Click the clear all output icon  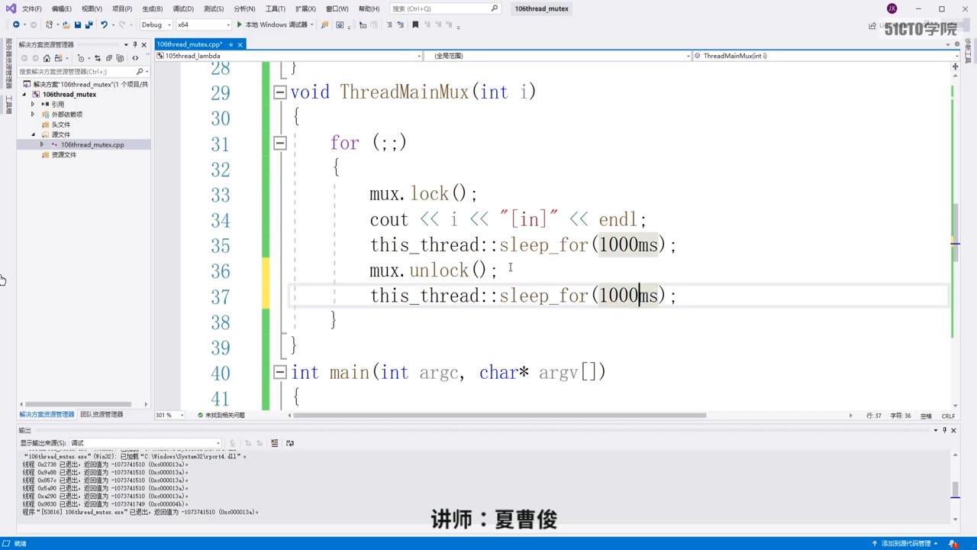coord(275,443)
